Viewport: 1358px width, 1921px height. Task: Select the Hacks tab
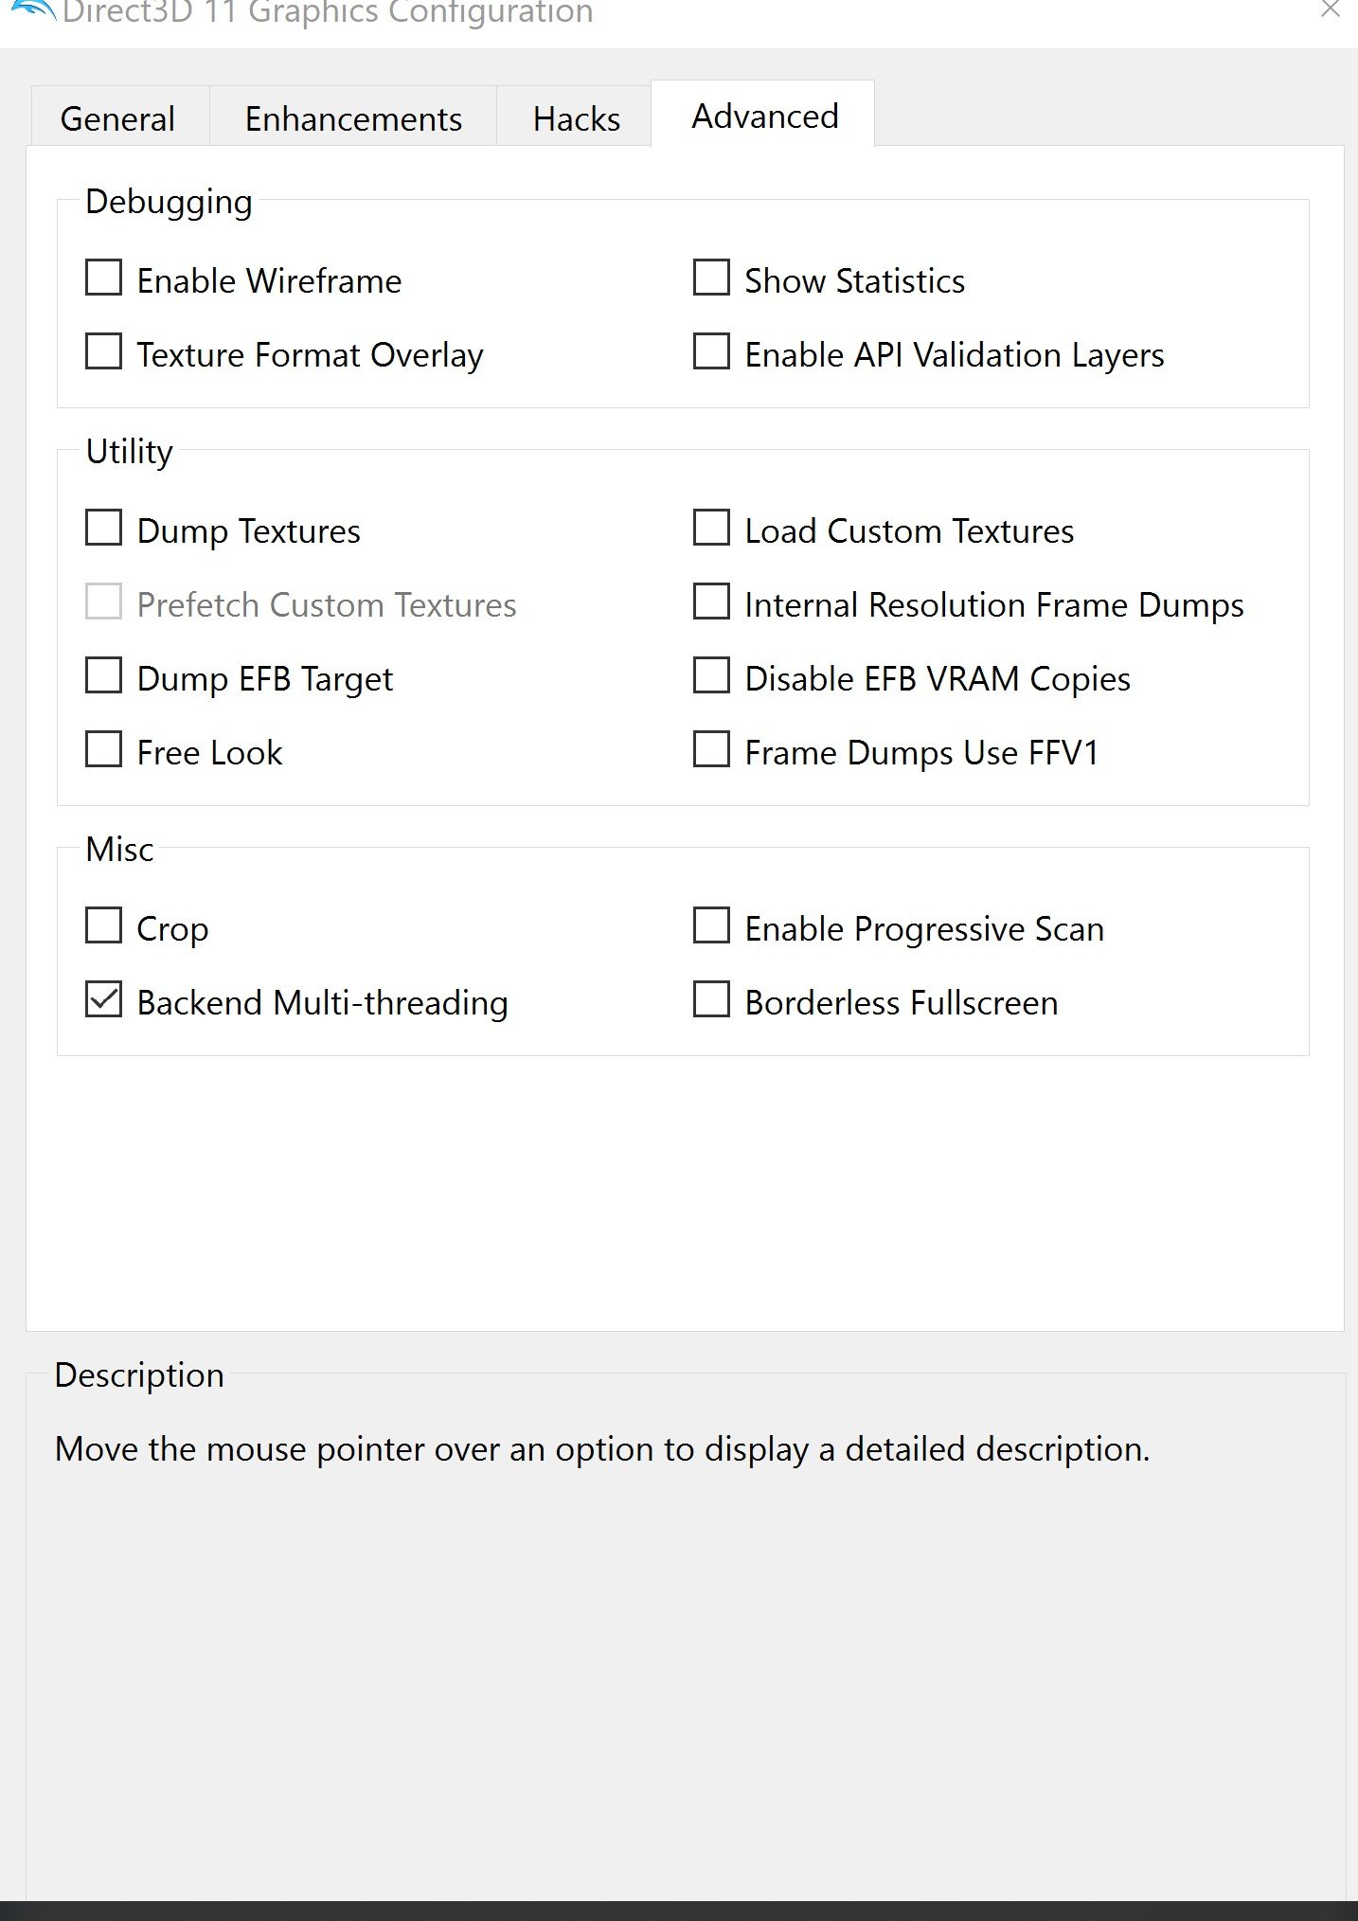click(x=576, y=119)
